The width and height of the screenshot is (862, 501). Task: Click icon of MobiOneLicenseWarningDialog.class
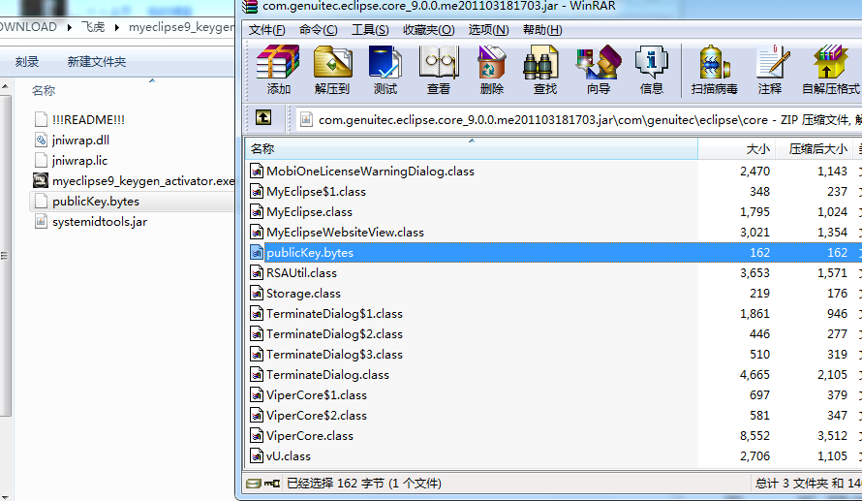pos(257,171)
